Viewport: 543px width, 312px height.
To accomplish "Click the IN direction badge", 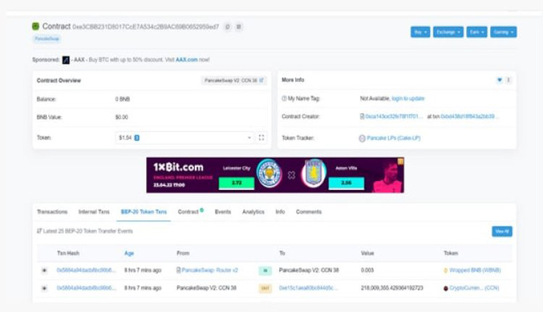I will tap(265, 271).
